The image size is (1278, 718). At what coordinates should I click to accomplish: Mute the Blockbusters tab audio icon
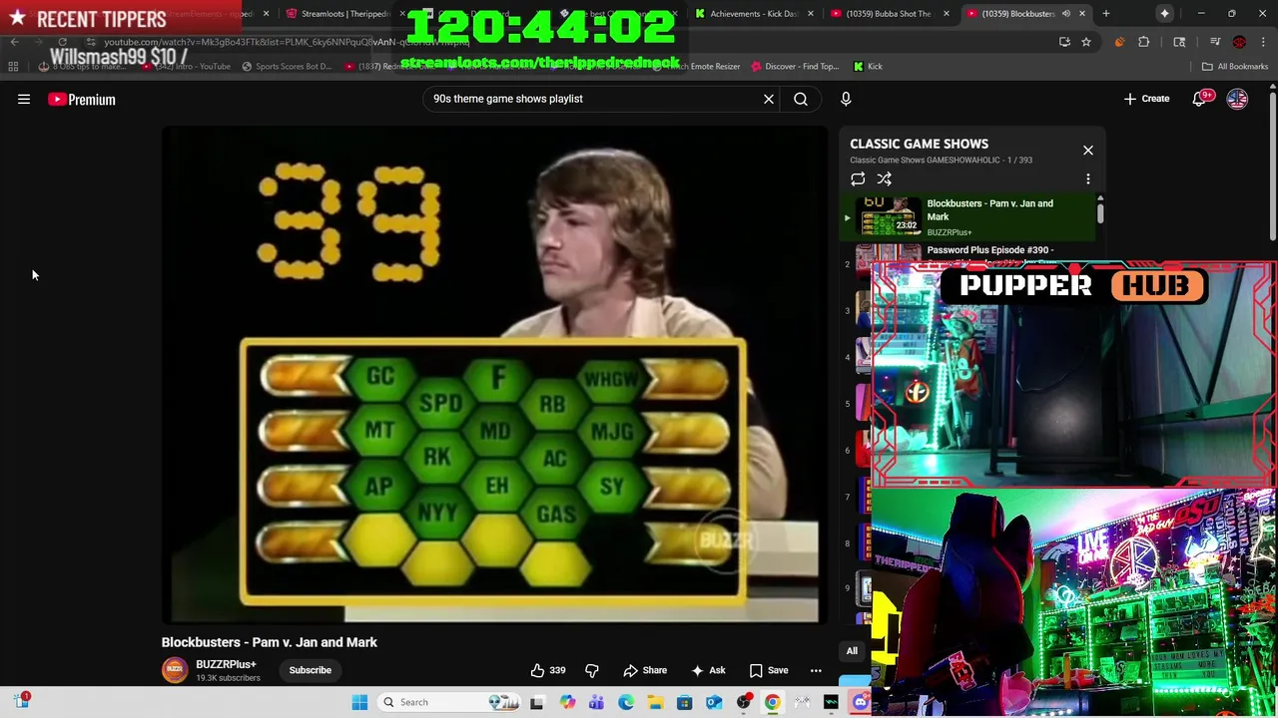pyautogui.click(x=1065, y=14)
